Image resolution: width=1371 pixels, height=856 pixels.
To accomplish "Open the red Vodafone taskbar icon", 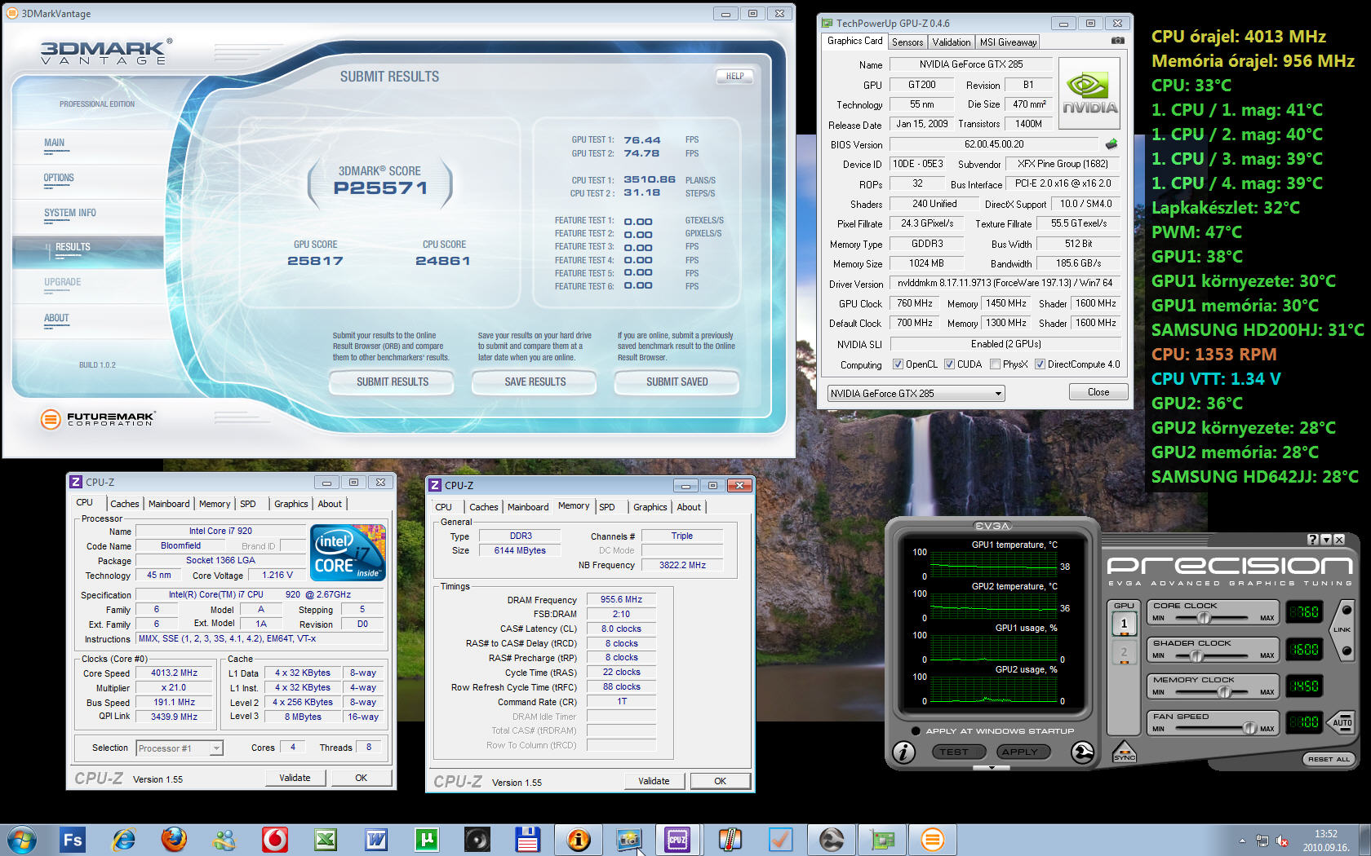I will point(275,840).
